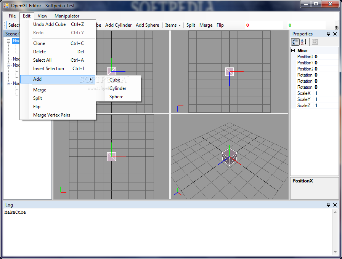The height and width of the screenshot is (259, 342).
Task: Select the second Node in scene tree
Action: (16, 59)
